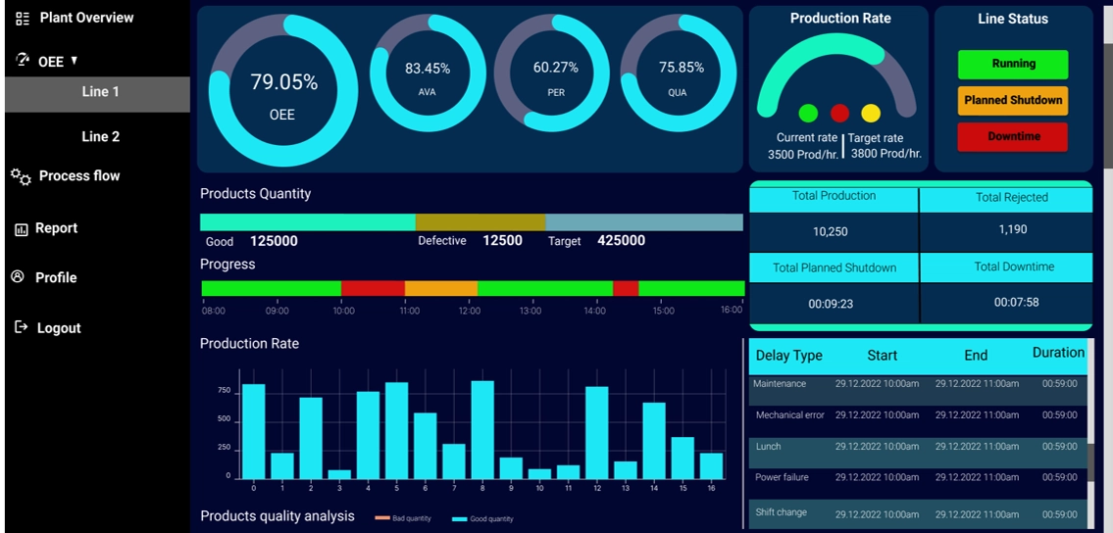
Task: Click the Report chart icon
Action: (21, 229)
